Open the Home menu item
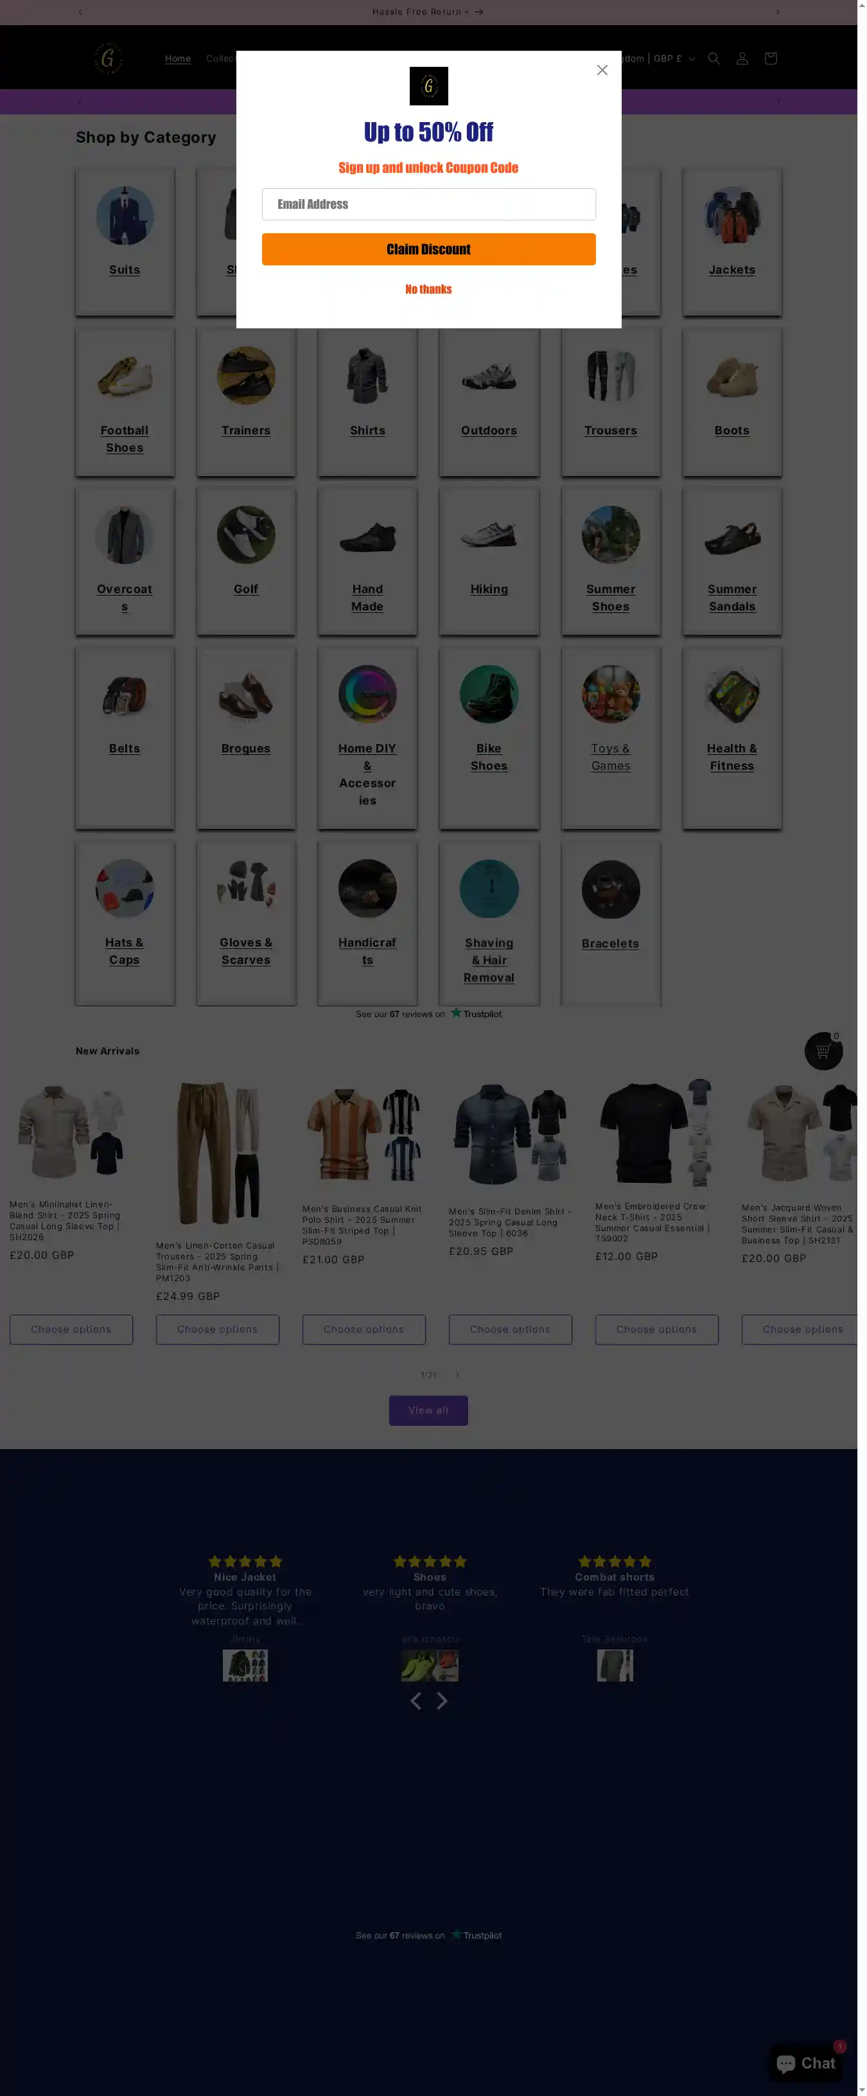The image size is (867, 2096). pos(178,58)
